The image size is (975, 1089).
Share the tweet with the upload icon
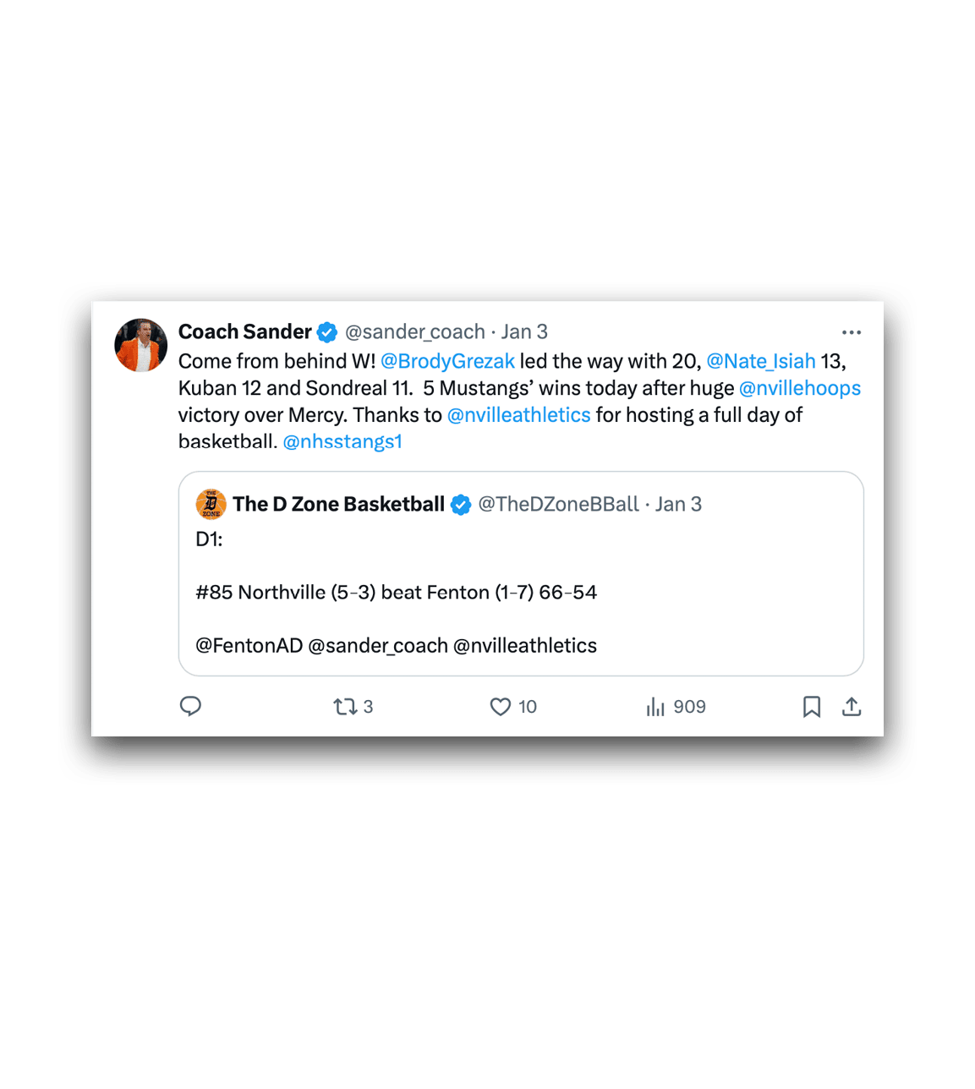pos(852,706)
